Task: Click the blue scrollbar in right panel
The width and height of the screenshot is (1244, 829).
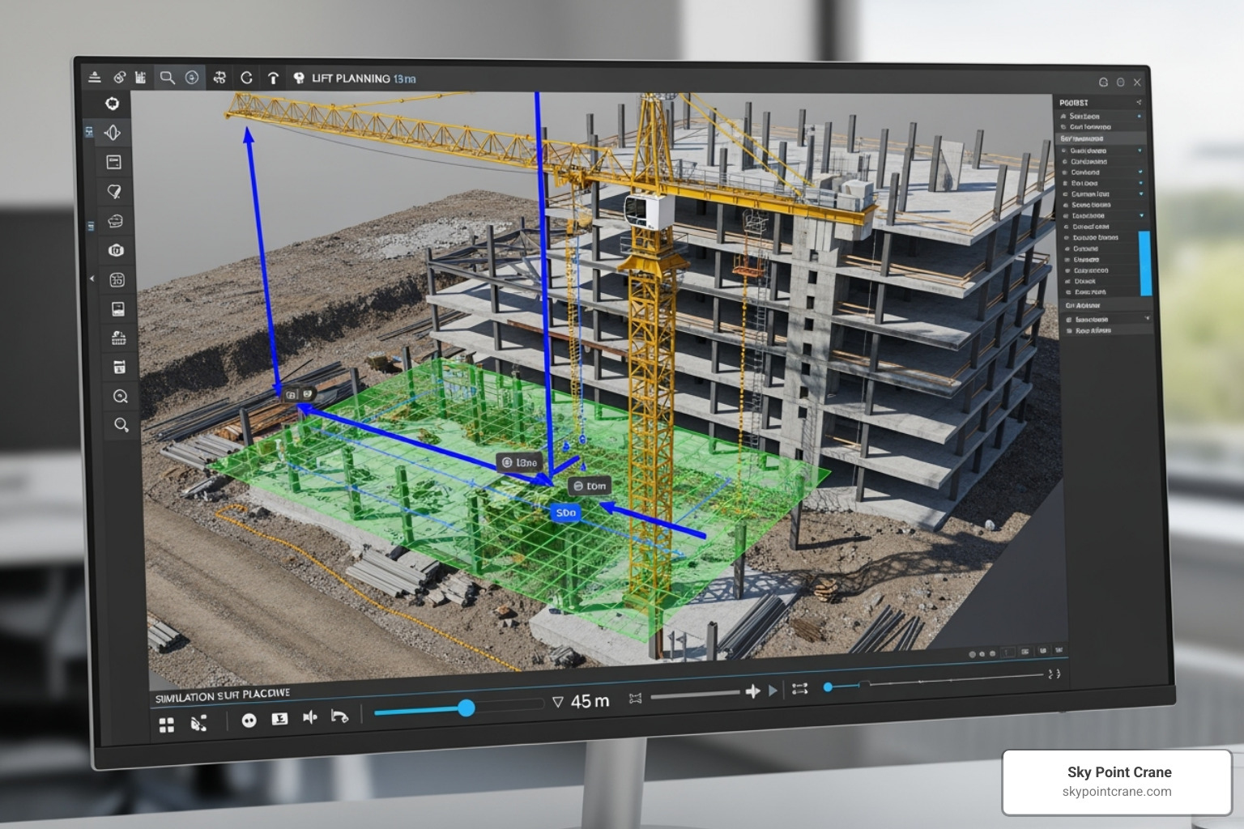Action: [x=1145, y=263]
